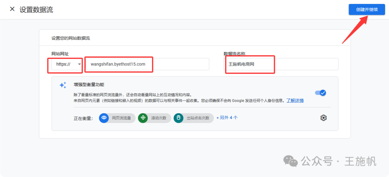Click the '设置数据流' page title

tap(36, 10)
